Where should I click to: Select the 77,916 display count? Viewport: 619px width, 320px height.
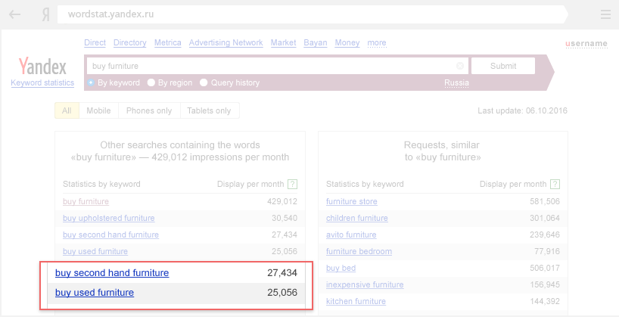pyautogui.click(x=547, y=251)
